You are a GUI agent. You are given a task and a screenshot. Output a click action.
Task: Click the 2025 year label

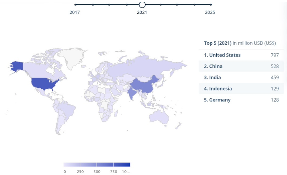click(210, 12)
